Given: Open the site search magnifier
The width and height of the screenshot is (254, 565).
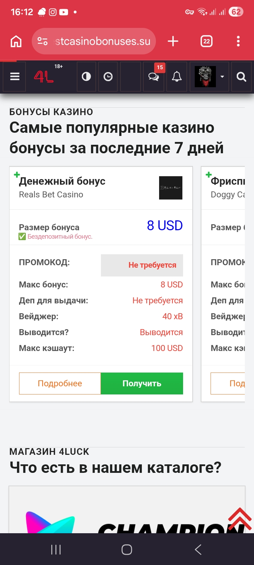Looking at the screenshot, I should pyautogui.click(x=241, y=77).
